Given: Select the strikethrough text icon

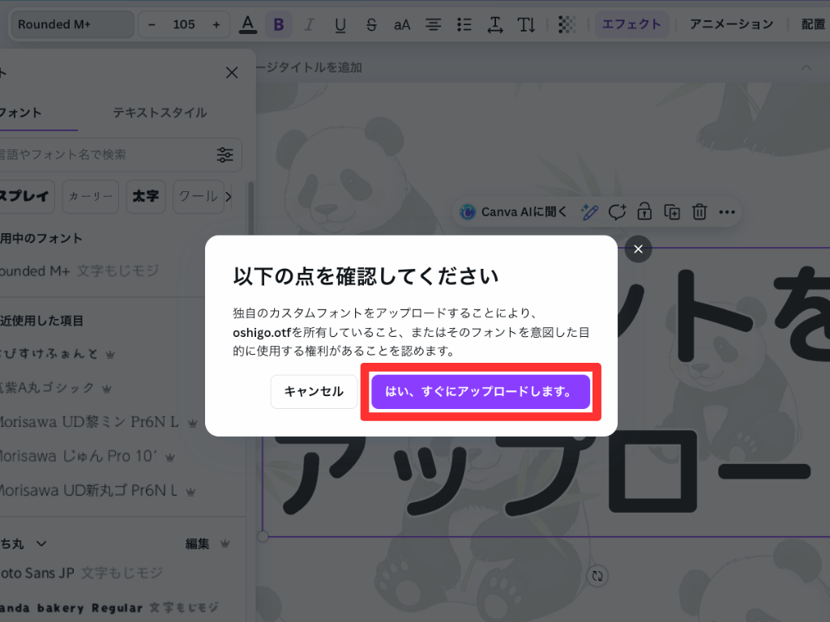Looking at the screenshot, I should [x=371, y=24].
